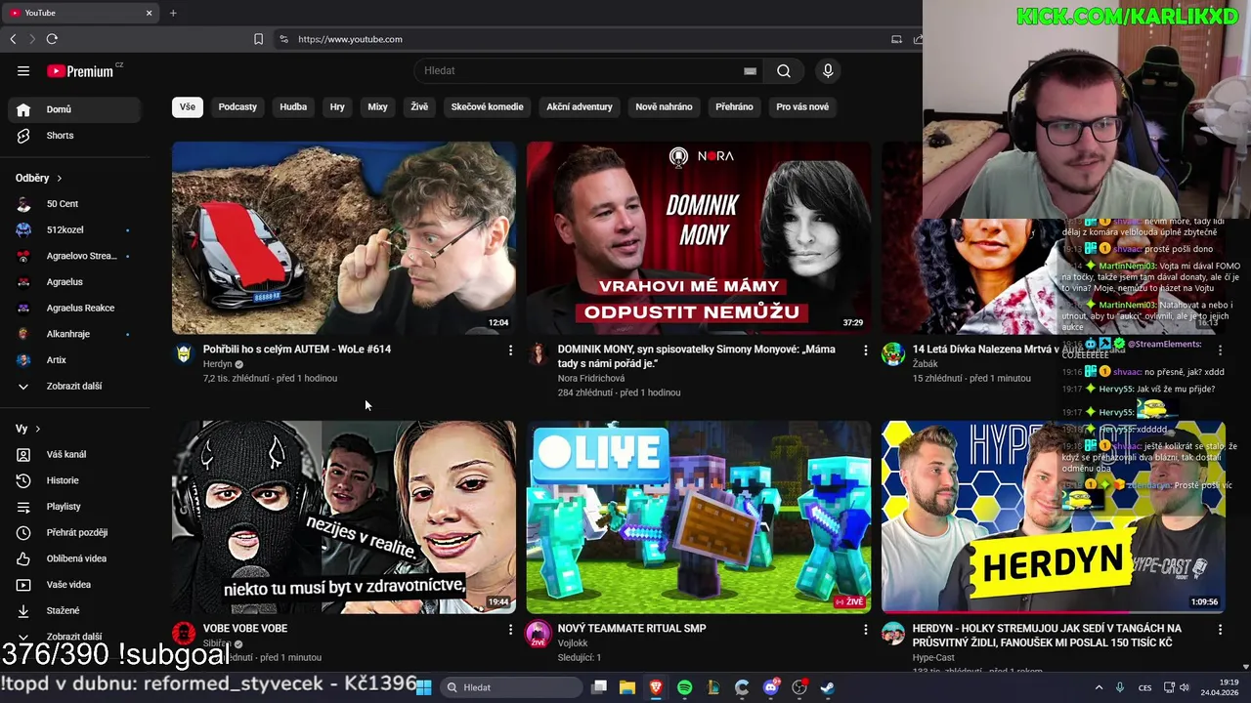Open the YouTube hamburger guide menu
1251x703 pixels.
(x=23, y=70)
